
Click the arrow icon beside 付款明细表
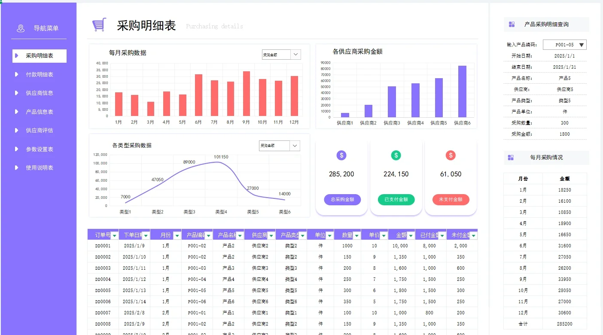(x=15, y=74)
